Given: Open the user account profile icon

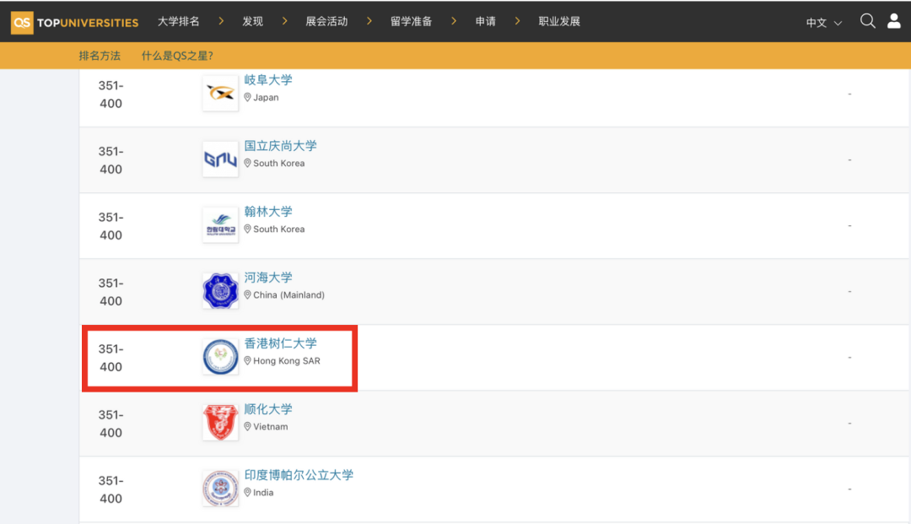Looking at the screenshot, I should [x=893, y=21].
